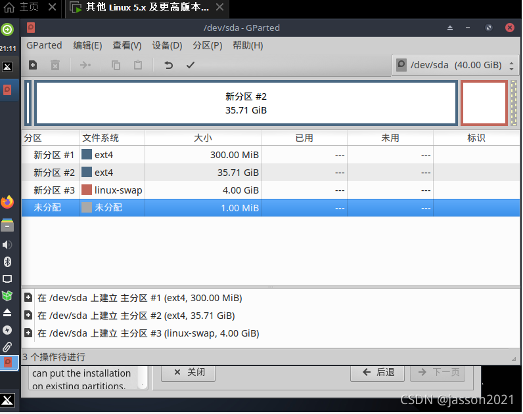Close the 主页 tab
This screenshot has width=523, height=414.
tap(52, 7)
